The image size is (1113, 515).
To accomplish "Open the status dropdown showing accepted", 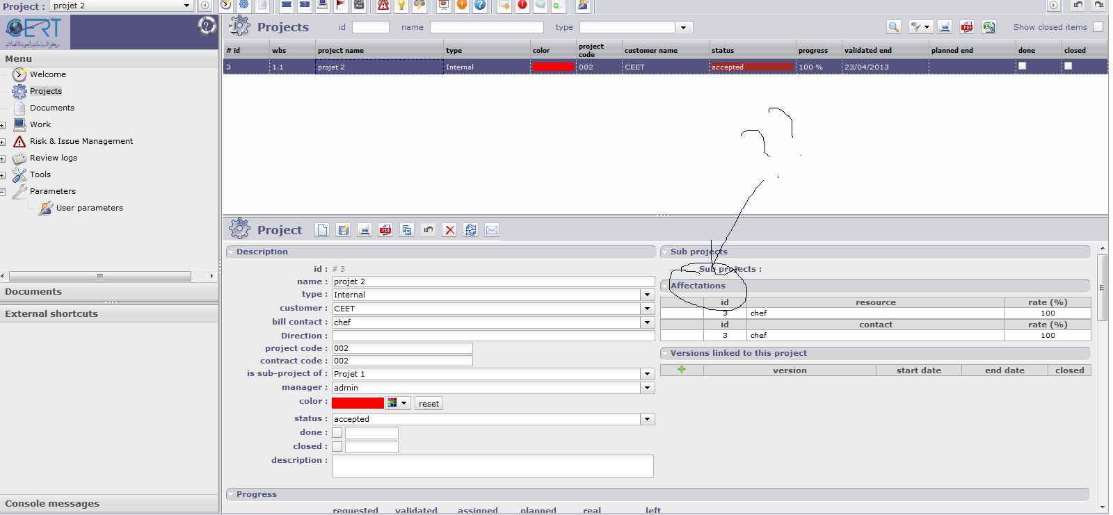I will click(648, 419).
